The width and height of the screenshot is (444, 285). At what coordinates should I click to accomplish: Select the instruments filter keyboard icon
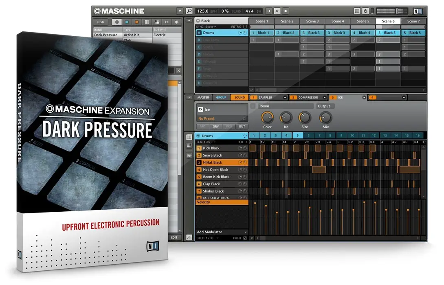click(156, 22)
